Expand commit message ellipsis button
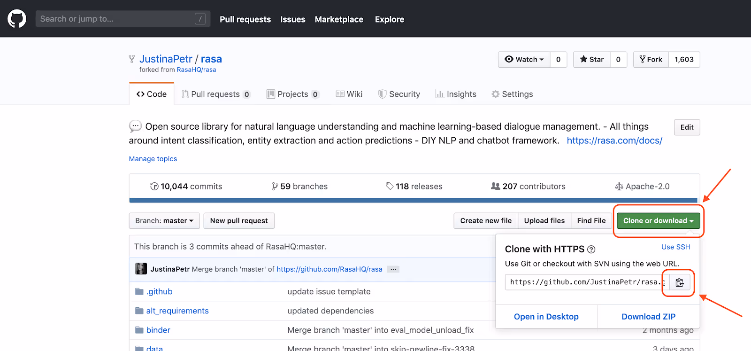The width and height of the screenshot is (751, 351). (x=393, y=269)
